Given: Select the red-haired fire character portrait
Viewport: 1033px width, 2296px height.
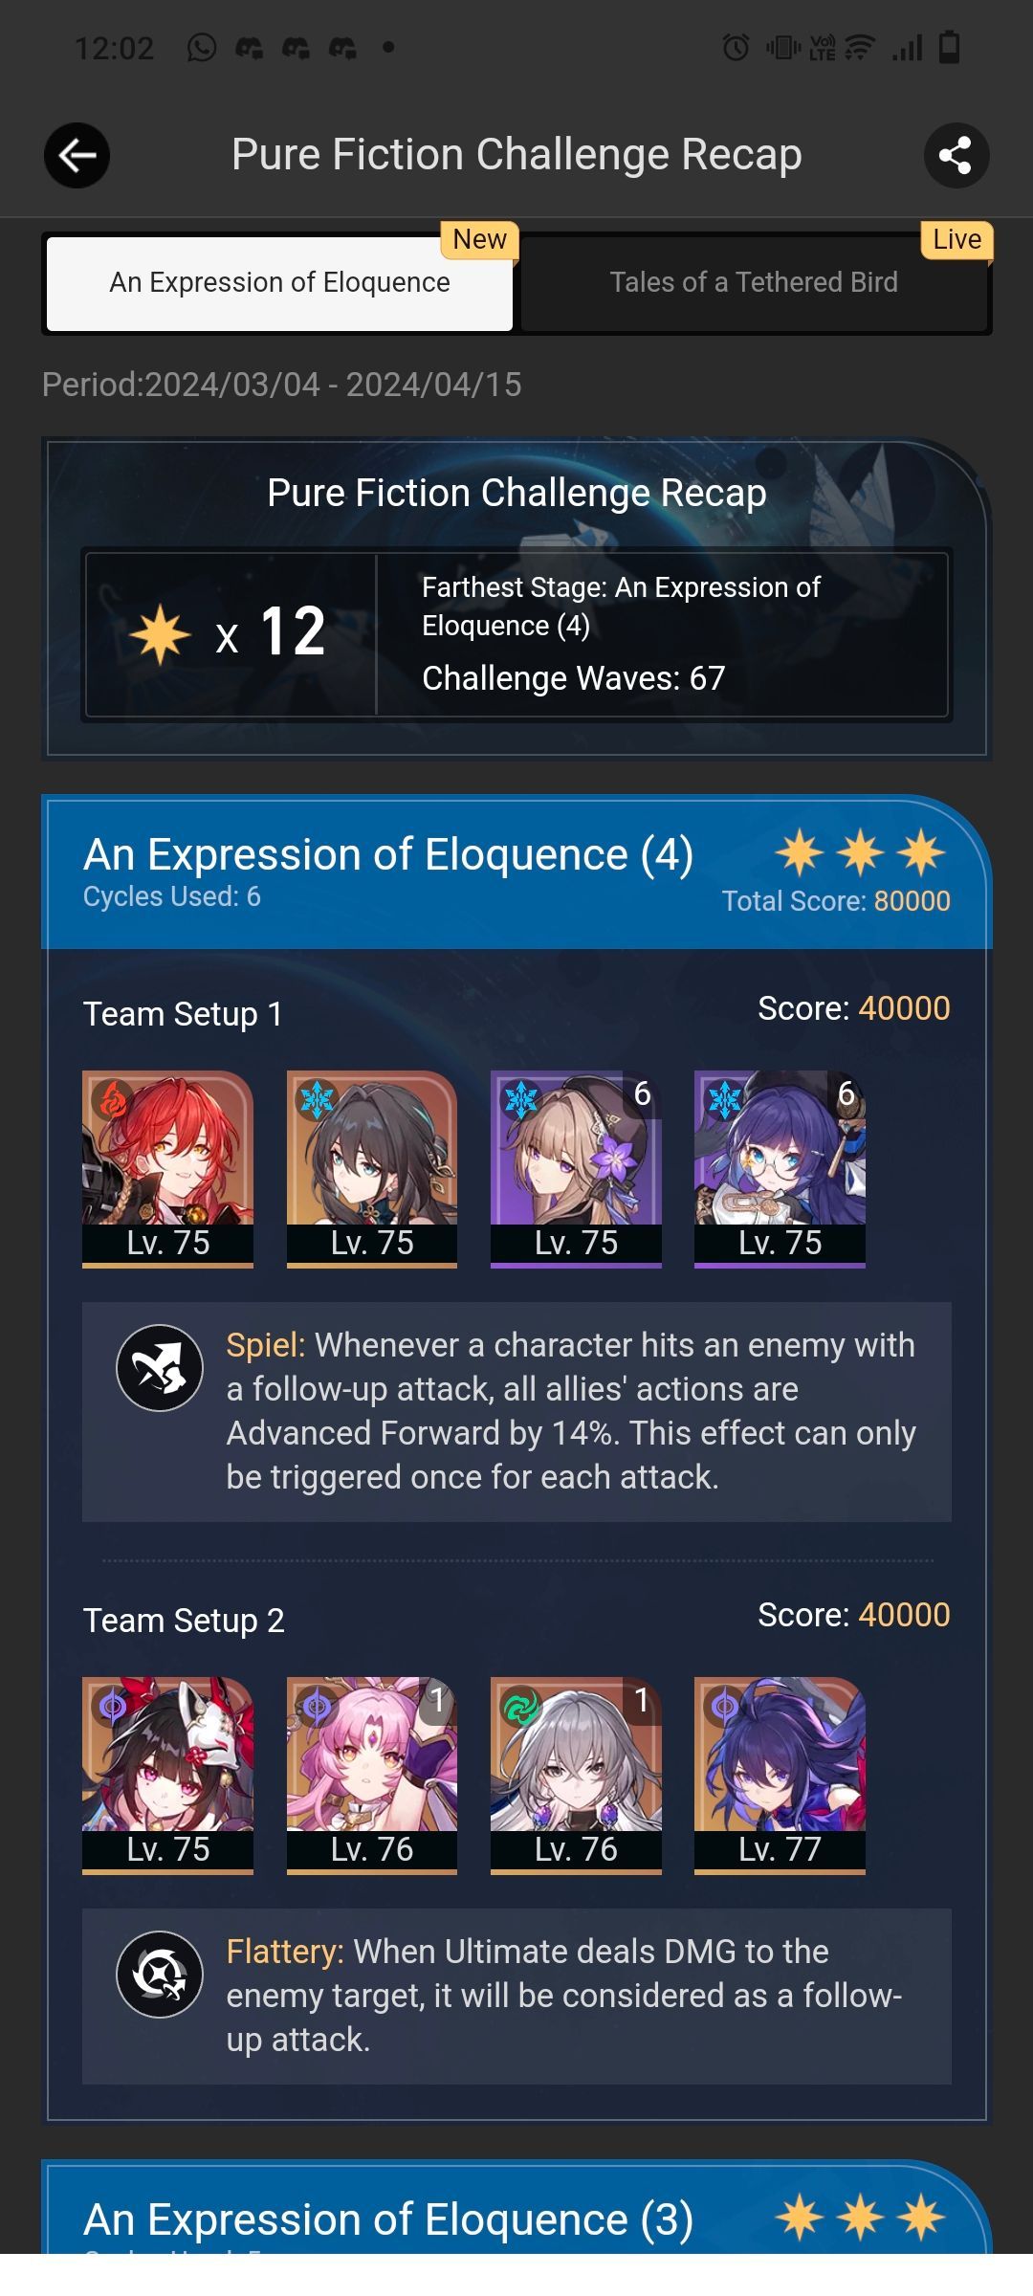Looking at the screenshot, I should tap(168, 1169).
